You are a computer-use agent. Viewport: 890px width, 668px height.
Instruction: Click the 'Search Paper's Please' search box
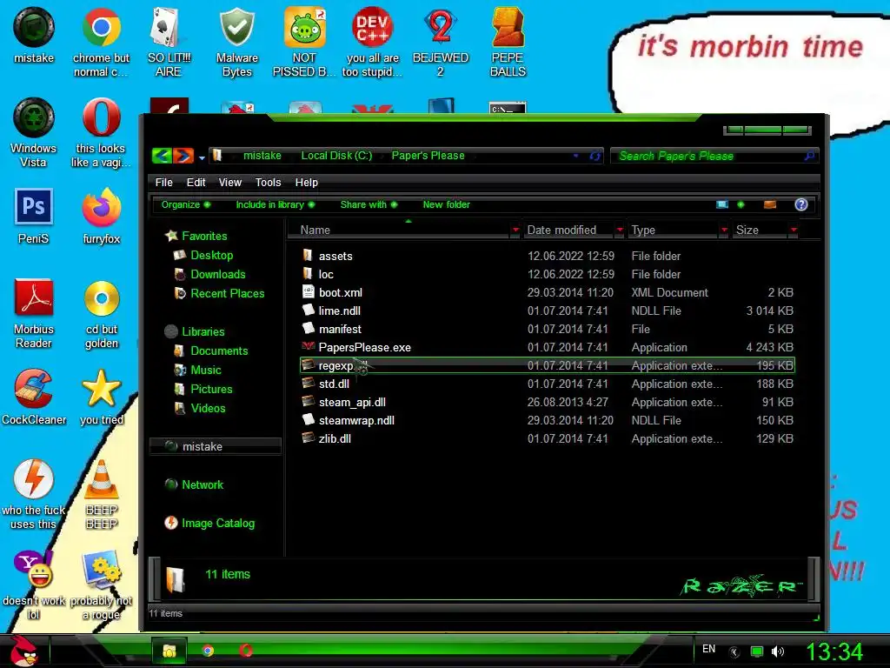pos(714,156)
